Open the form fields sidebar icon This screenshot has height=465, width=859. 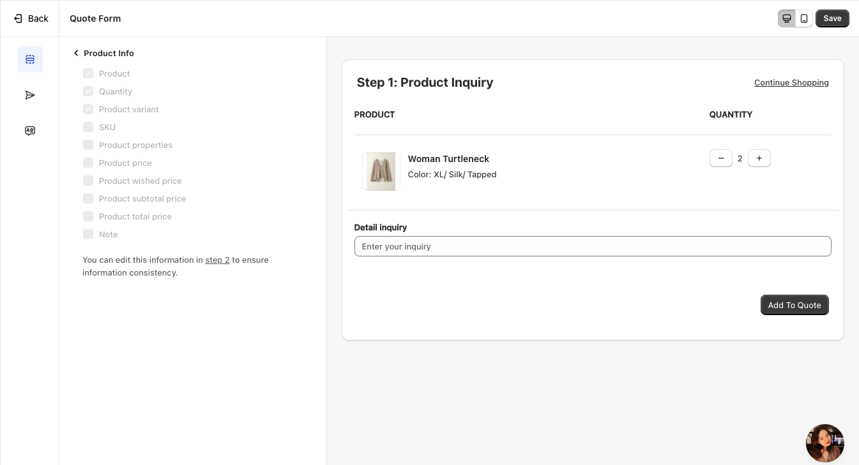click(30, 59)
